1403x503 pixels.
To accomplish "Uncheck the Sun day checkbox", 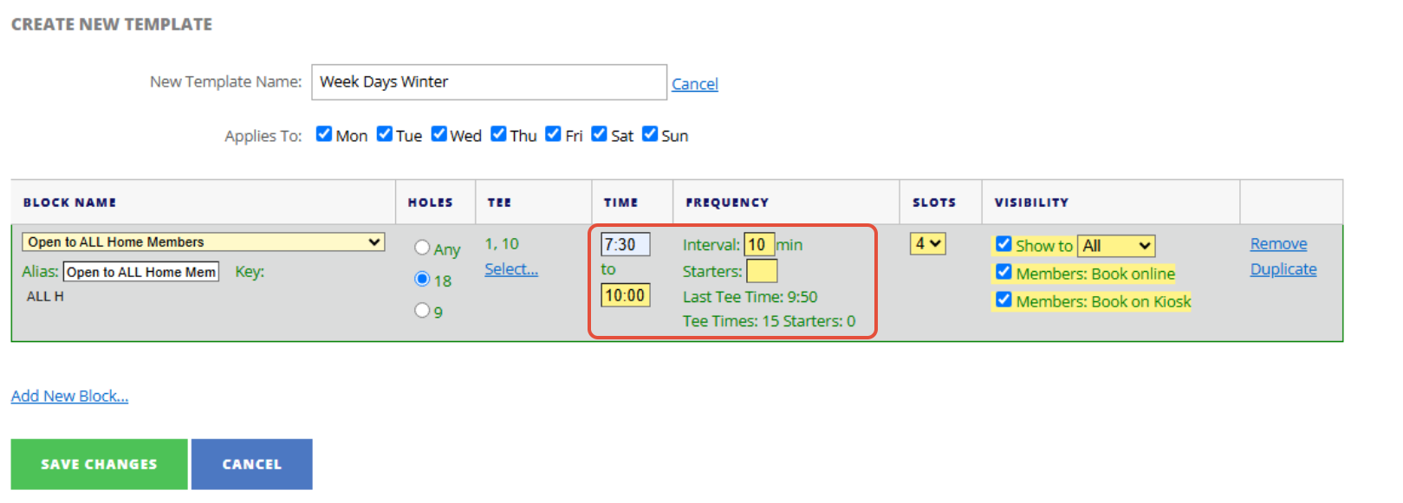I will pos(650,134).
